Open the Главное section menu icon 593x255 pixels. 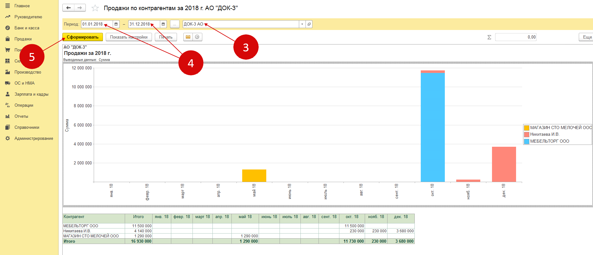tap(8, 6)
